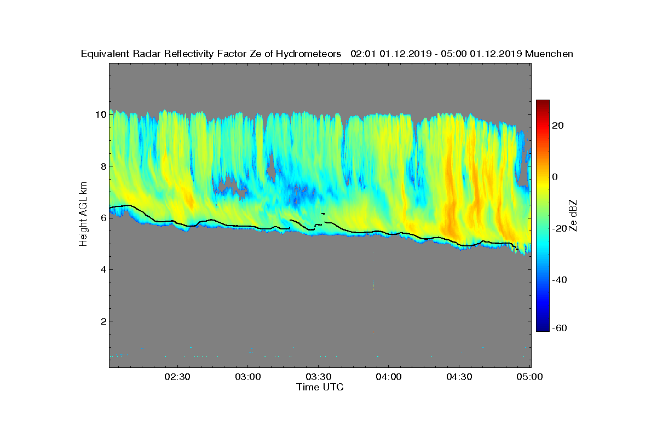Image resolution: width=657 pixels, height=438 pixels.
Task: Click the height tick label 4
Action: 102,269
